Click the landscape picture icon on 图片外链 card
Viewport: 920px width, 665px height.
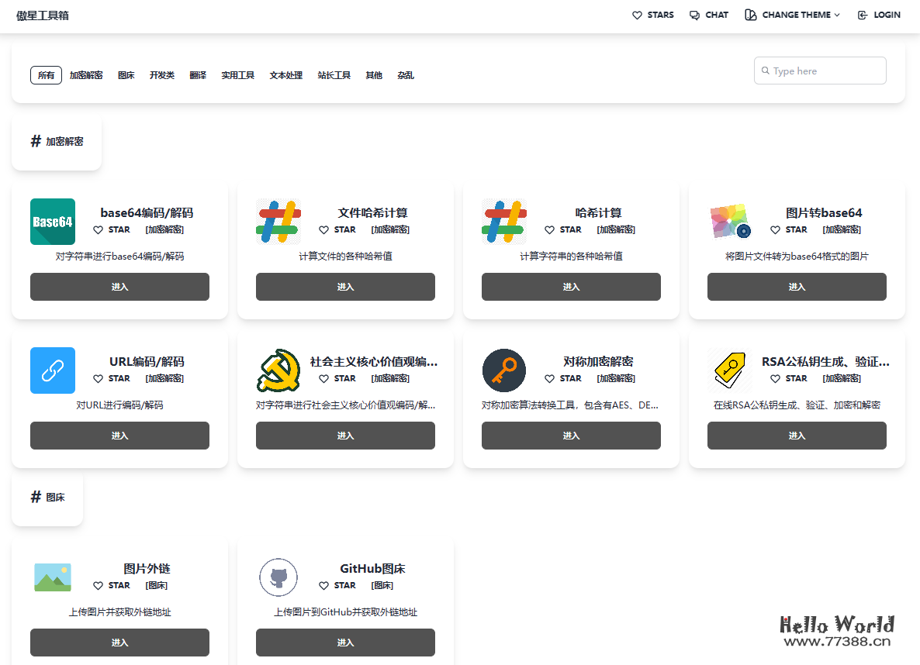52,577
